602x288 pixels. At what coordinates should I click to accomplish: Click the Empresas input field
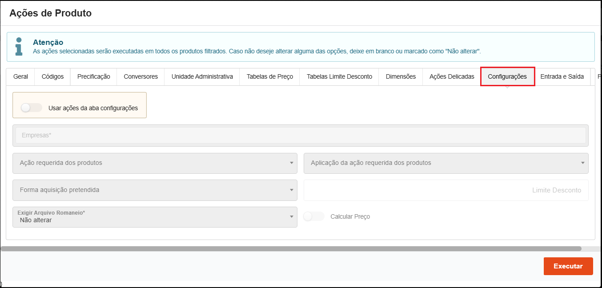point(300,136)
